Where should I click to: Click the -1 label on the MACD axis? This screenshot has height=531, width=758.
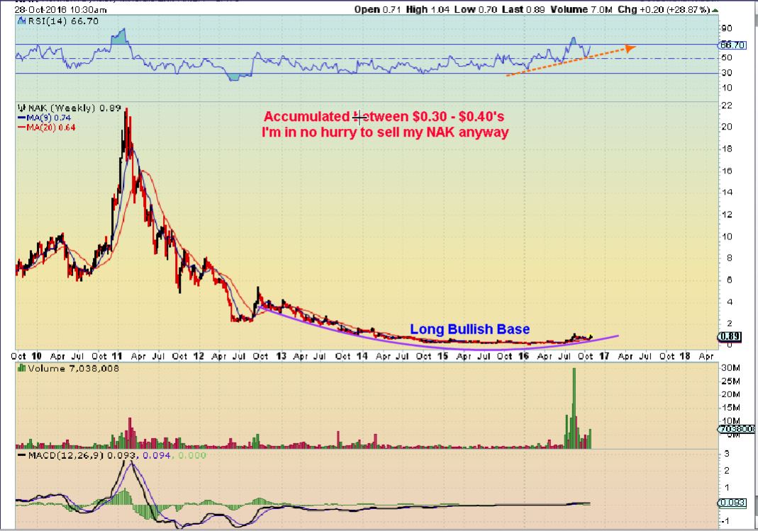tap(725, 521)
